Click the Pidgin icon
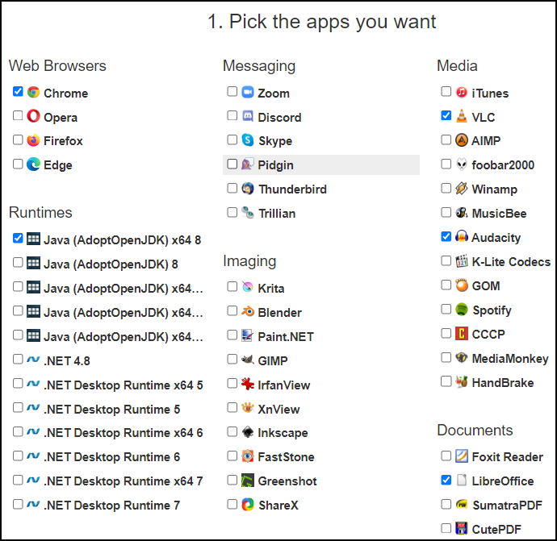Image resolution: width=557 pixels, height=541 pixels. tap(248, 164)
